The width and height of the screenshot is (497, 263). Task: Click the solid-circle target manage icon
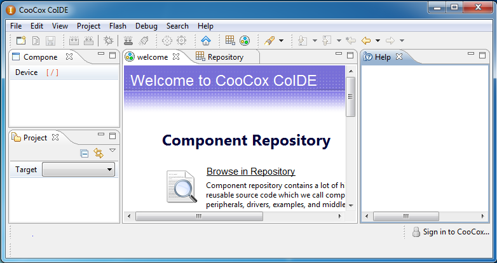point(181,41)
